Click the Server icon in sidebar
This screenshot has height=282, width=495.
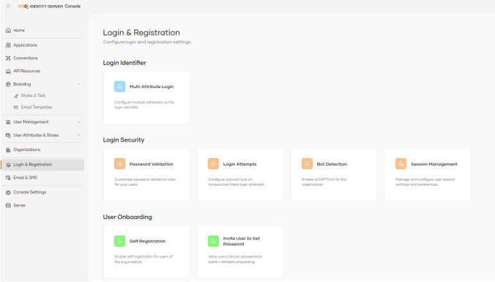point(8,206)
